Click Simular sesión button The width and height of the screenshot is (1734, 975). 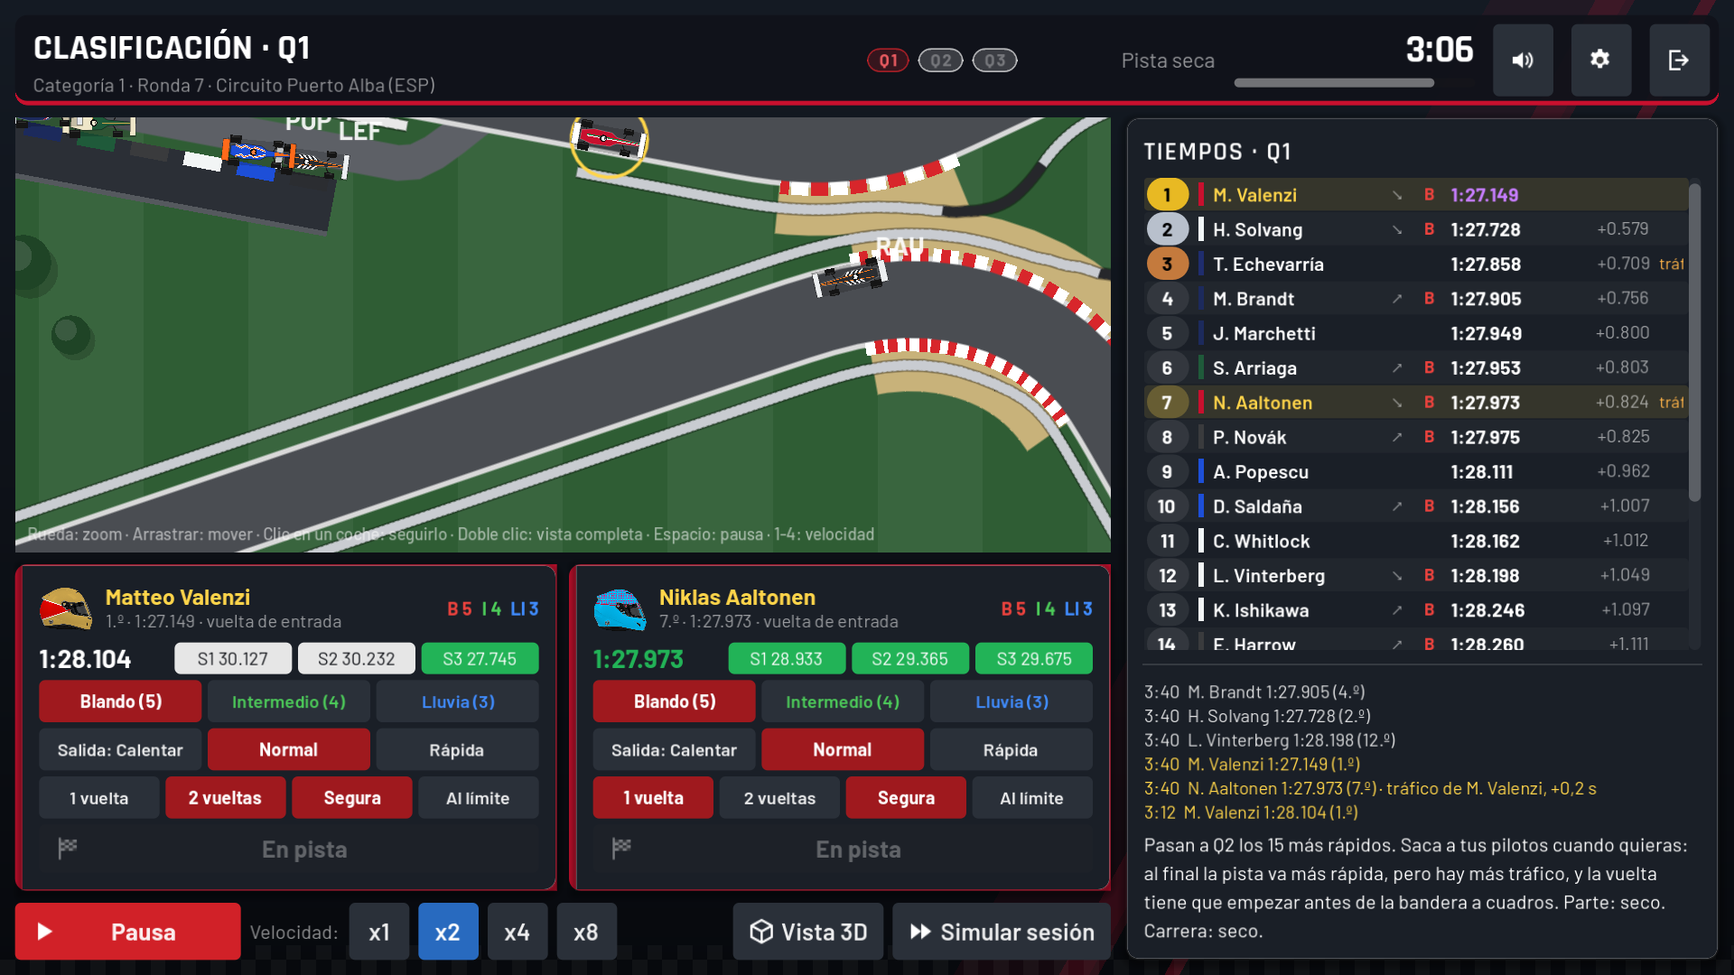[1002, 932]
